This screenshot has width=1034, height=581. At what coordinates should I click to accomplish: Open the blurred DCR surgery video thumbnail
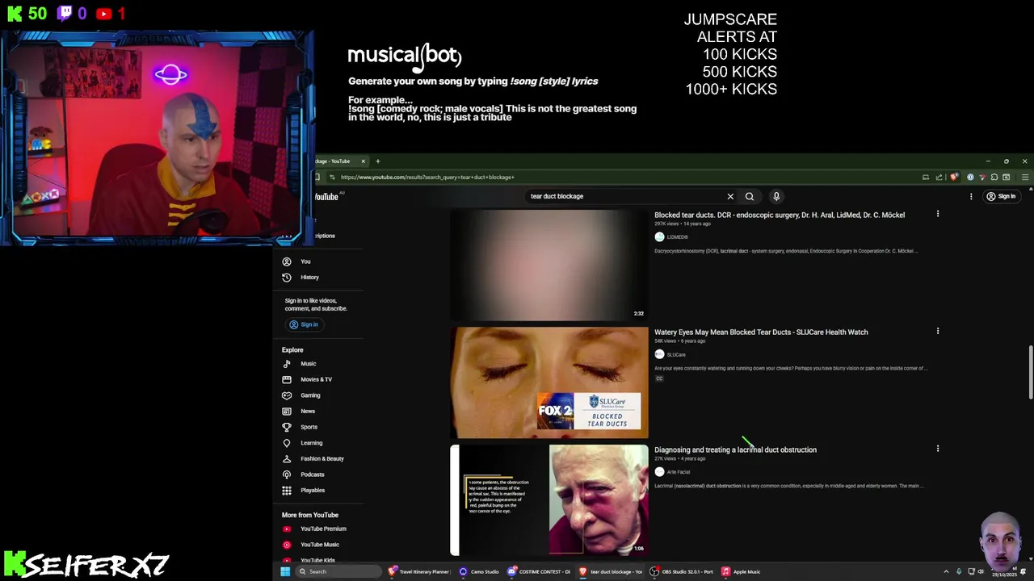pos(549,265)
